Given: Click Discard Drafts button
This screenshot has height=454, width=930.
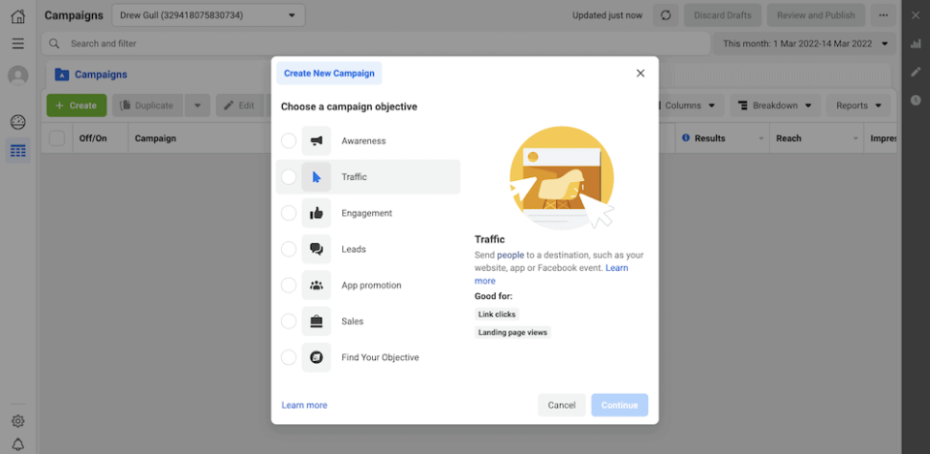Looking at the screenshot, I should click(x=723, y=15).
